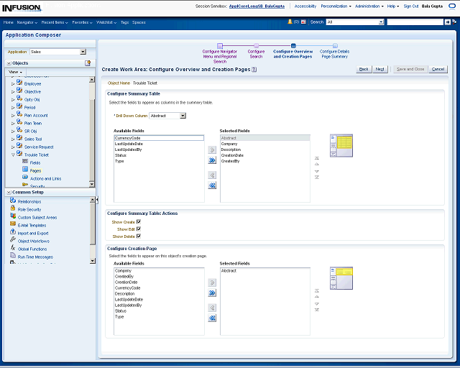460x368 pixels.
Task: Click remove all arrow in Summary Table shuttle
Action: coord(212,185)
